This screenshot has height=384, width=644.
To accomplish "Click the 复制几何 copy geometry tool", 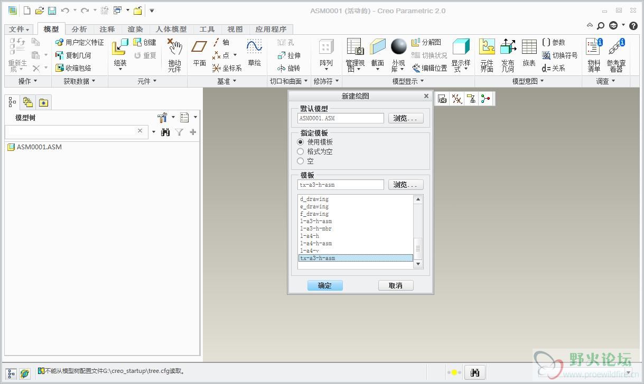I will [x=73, y=55].
